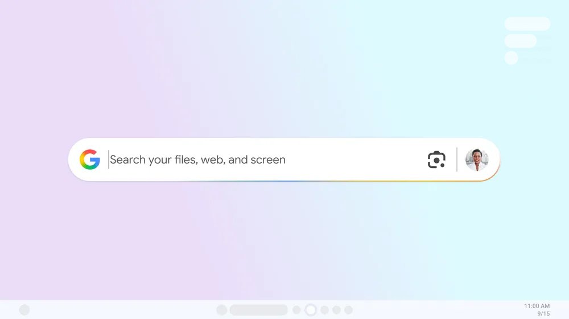Image resolution: width=569 pixels, height=319 pixels.
Task: Open the calendar from the 9/15 date
Action: [543, 313]
